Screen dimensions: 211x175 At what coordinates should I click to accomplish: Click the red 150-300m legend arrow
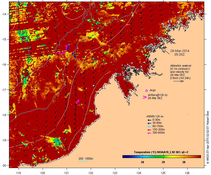(x=149, y=130)
